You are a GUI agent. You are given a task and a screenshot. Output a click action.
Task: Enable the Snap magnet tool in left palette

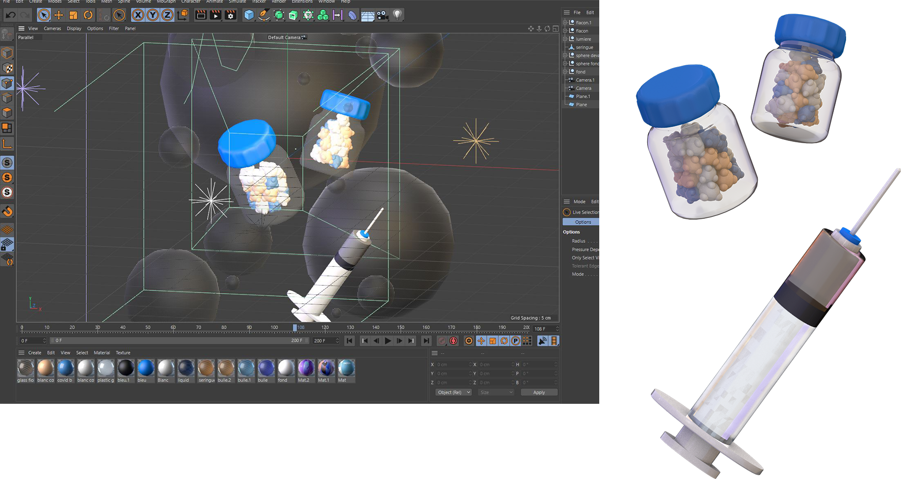pyautogui.click(x=7, y=211)
